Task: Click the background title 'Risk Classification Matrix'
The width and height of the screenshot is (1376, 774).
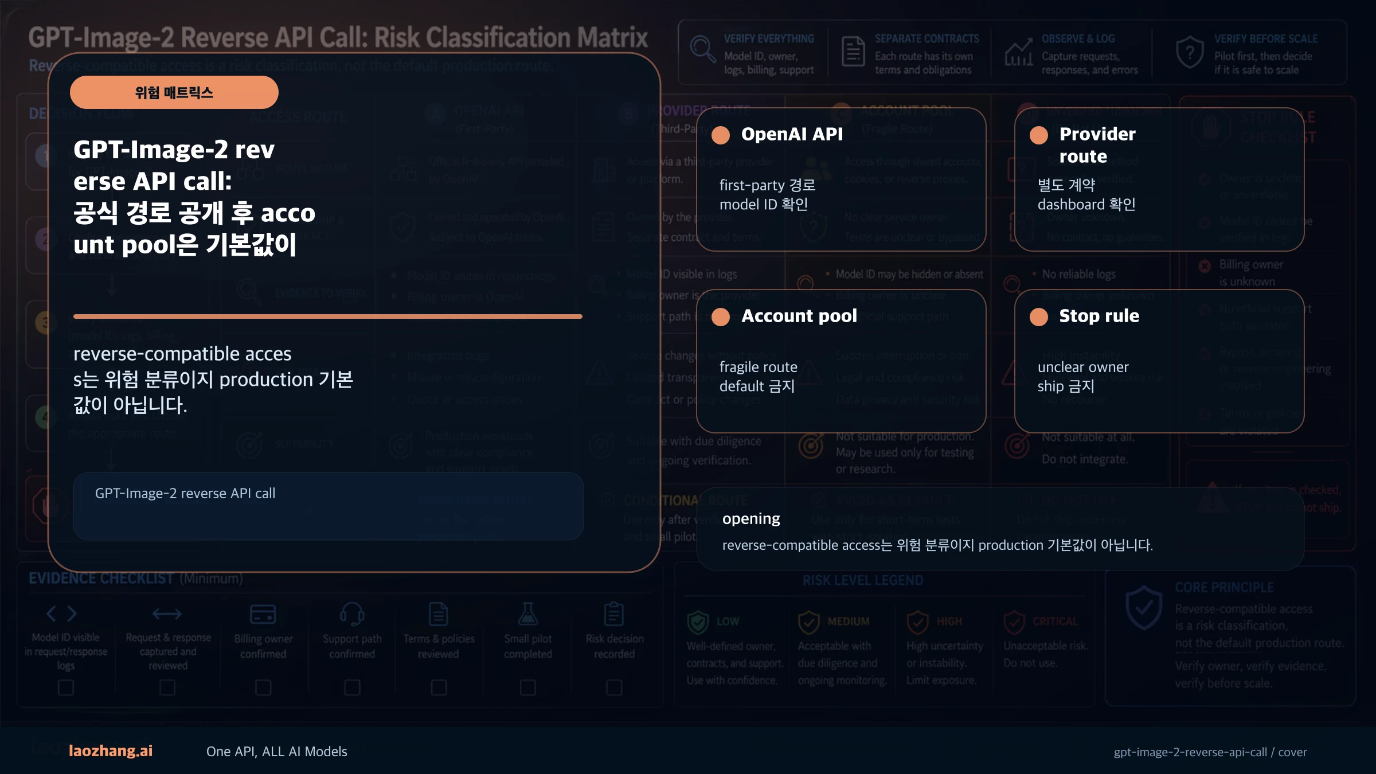Action: click(511, 38)
